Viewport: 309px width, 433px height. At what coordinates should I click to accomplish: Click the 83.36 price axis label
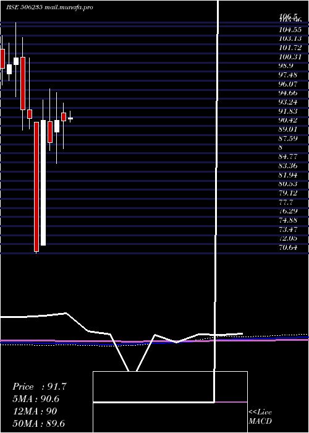[x=289, y=166]
